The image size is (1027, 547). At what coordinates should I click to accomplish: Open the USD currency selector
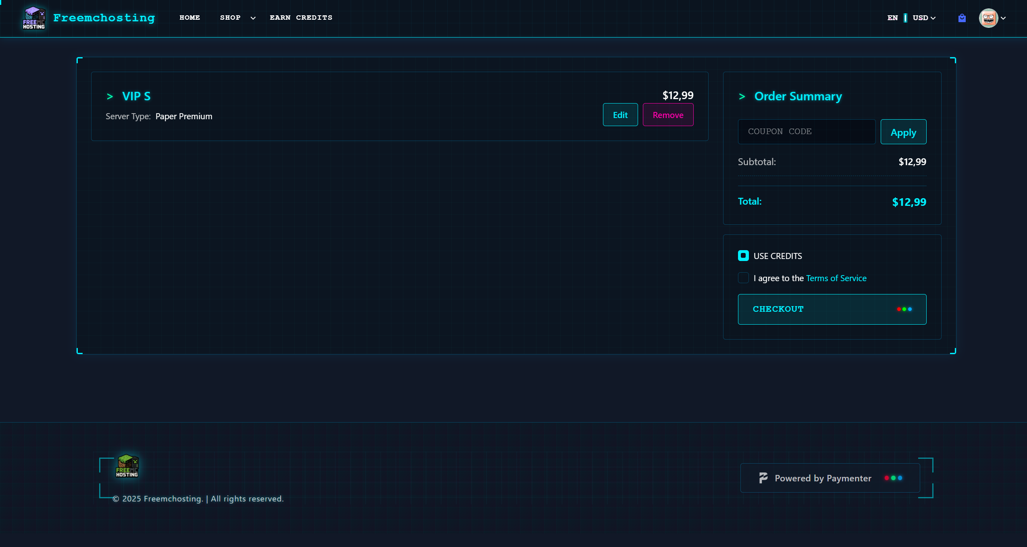(x=924, y=18)
